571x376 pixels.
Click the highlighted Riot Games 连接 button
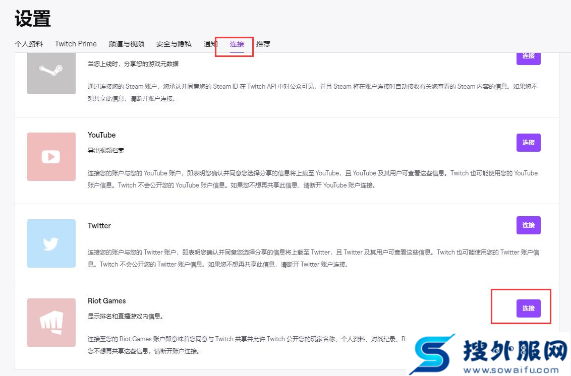tap(528, 308)
